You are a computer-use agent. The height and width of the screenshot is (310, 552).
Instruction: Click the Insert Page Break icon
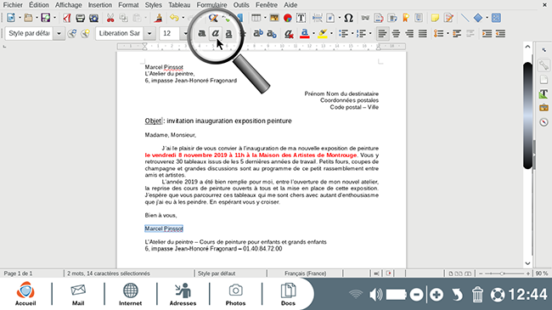pos(318,18)
